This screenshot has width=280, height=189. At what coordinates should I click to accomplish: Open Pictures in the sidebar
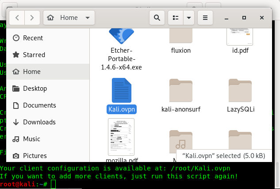(48, 156)
